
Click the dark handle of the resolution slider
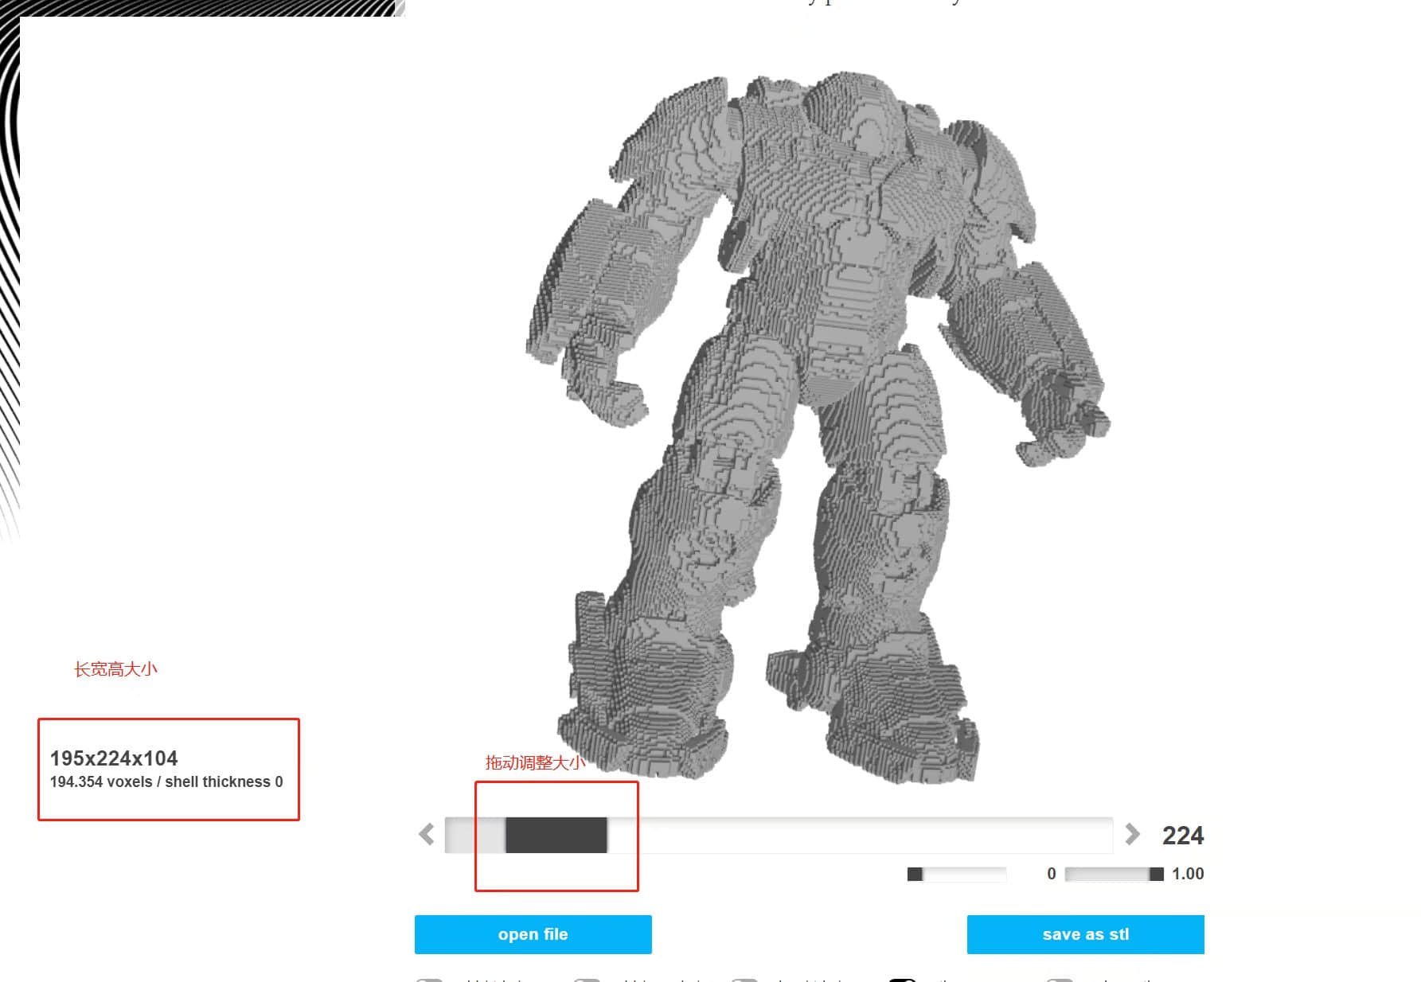click(556, 835)
